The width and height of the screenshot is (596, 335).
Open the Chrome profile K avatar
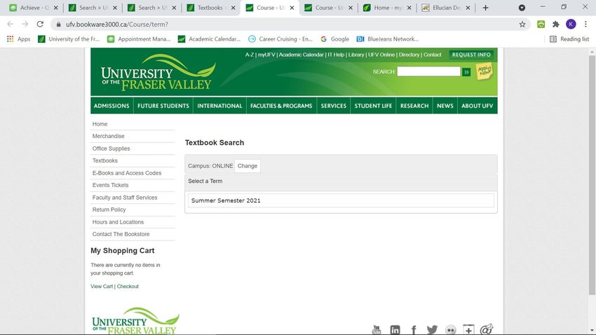[x=571, y=25]
